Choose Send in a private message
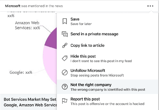This screenshot has height=110, width=159. (94, 34)
